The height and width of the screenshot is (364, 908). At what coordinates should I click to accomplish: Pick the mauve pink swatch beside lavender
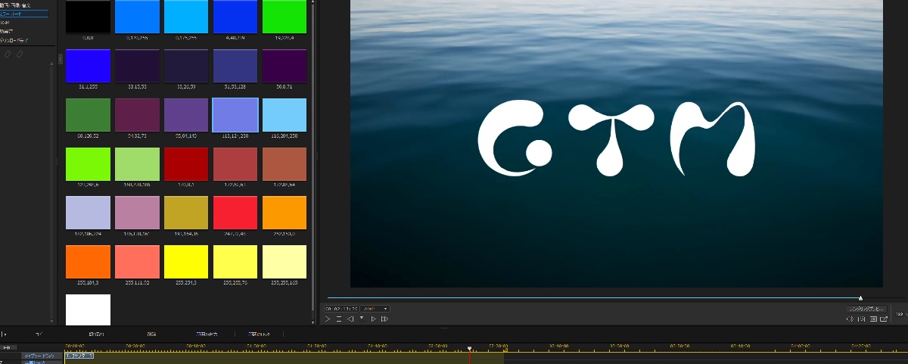(137, 213)
